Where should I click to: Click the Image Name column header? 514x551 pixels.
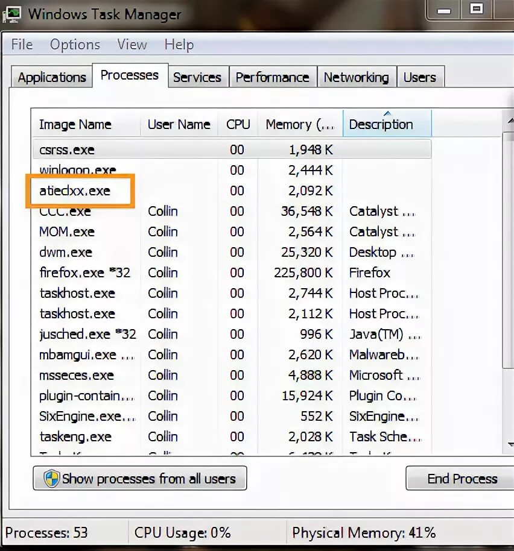75,124
